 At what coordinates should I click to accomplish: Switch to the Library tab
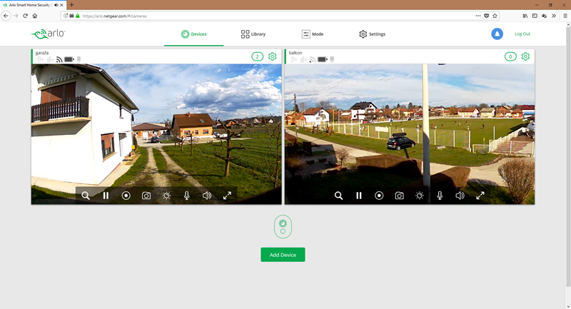[253, 34]
